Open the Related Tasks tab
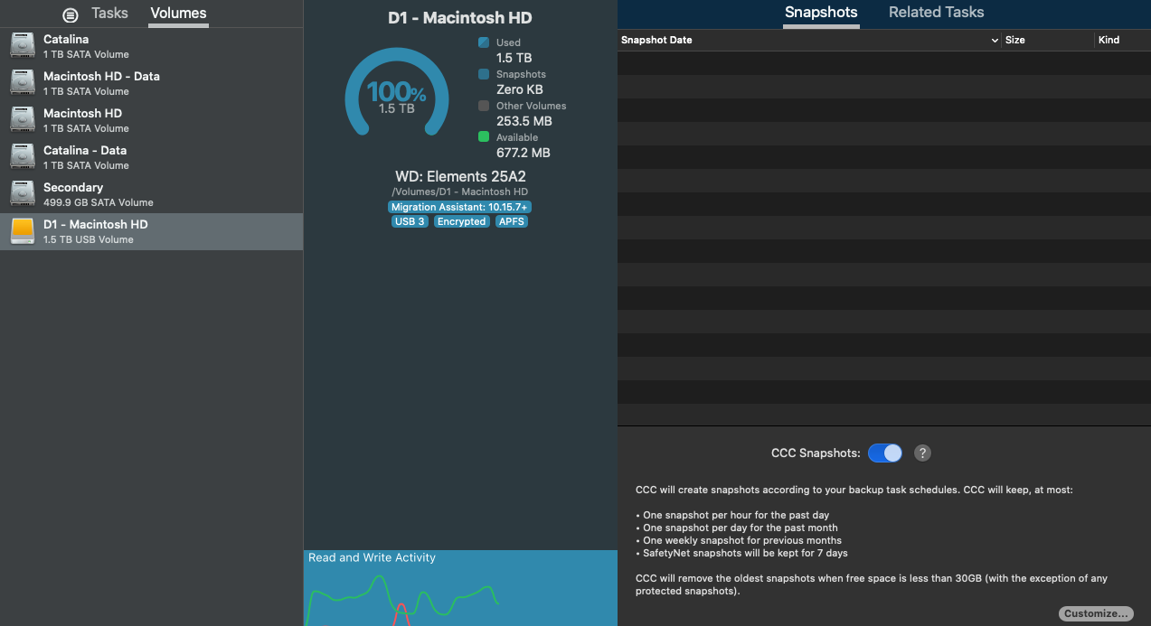Image resolution: width=1151 pixels, height=626 pixels. pos(936,13)
